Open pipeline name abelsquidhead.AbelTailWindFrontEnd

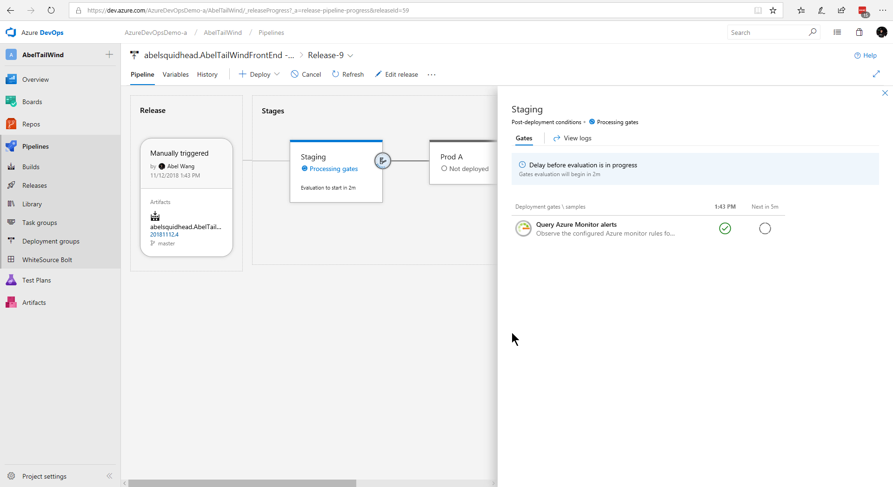219,55
